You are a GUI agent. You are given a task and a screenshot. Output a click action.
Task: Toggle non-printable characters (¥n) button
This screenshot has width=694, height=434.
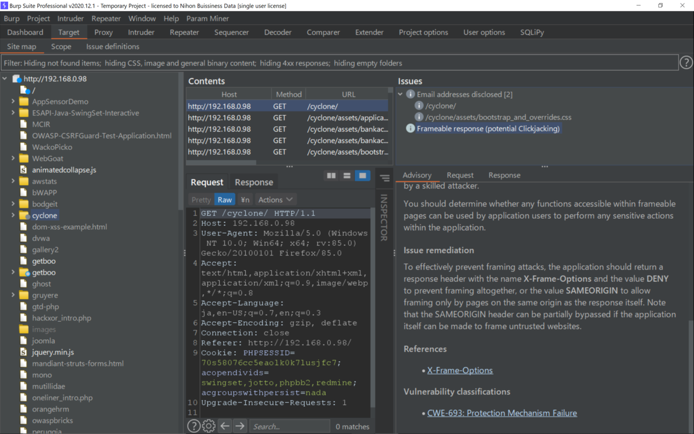tap(245, 200)
